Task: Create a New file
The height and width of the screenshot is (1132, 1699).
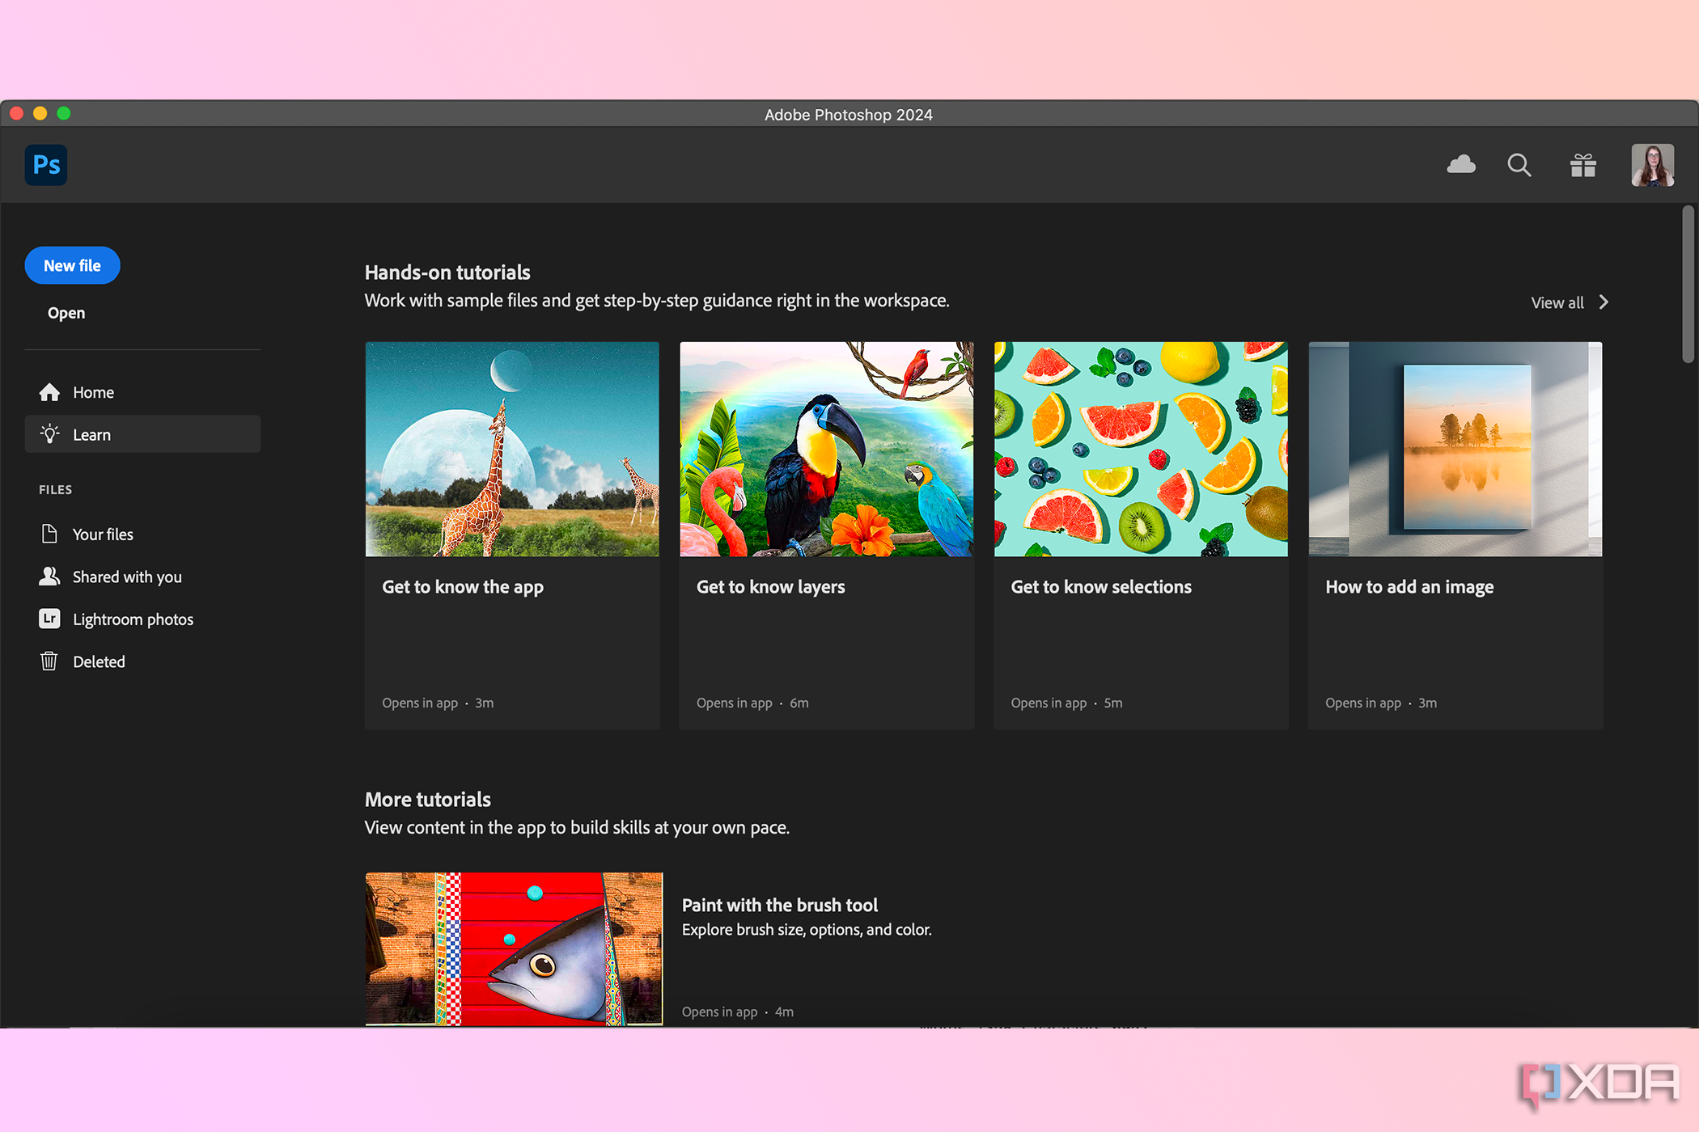Action: pyautogui.click(x=72, y=265)
